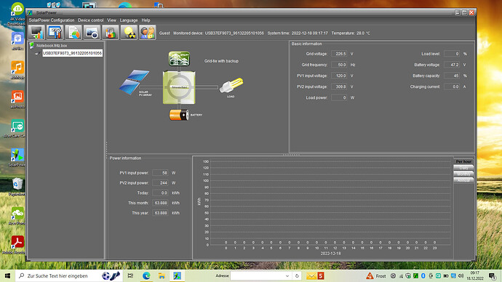Click the PV1 input voltage field
The width and height of the screenshot is (502, 282).
pos(339,76)
